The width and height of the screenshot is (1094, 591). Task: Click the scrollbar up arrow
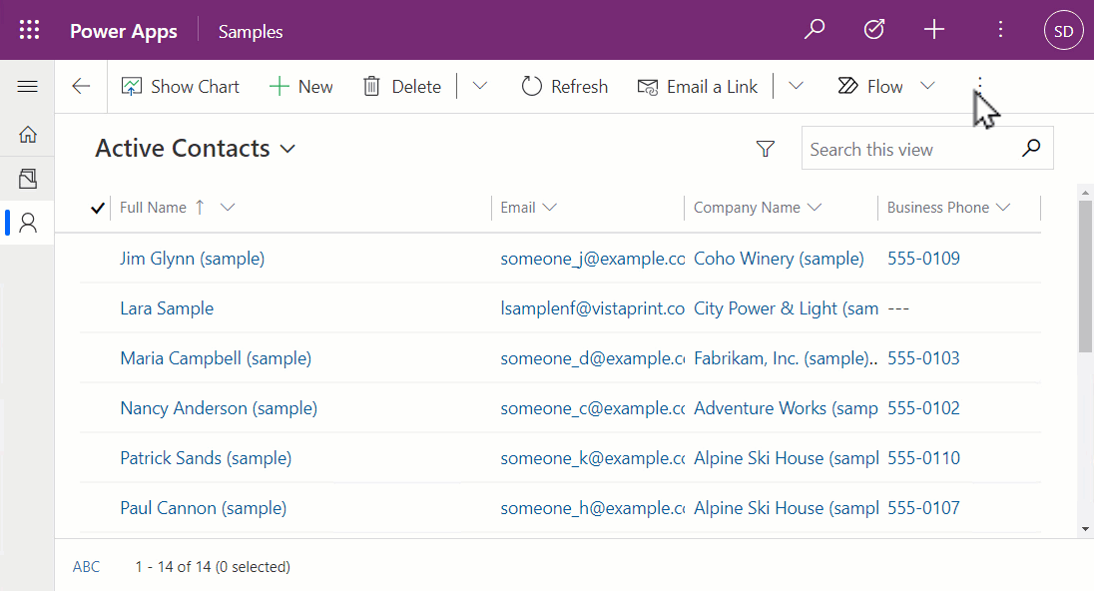point(1085,192)
